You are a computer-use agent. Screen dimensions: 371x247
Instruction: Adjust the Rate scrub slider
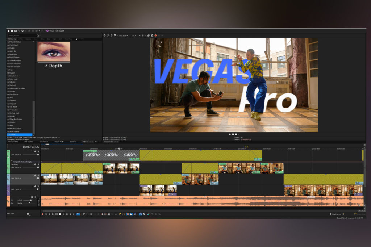[x=28, y=214]
